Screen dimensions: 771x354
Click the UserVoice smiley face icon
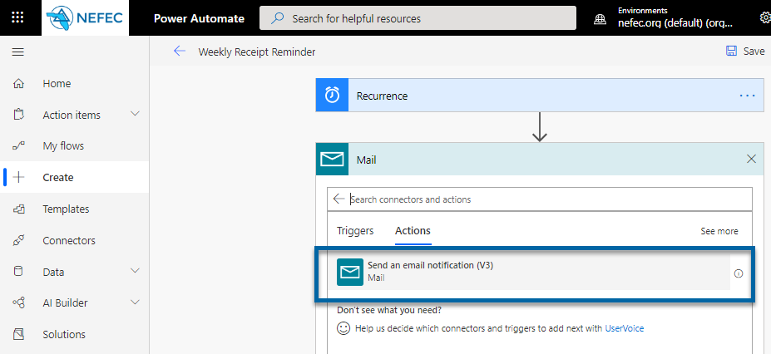[x=343, y=328]
